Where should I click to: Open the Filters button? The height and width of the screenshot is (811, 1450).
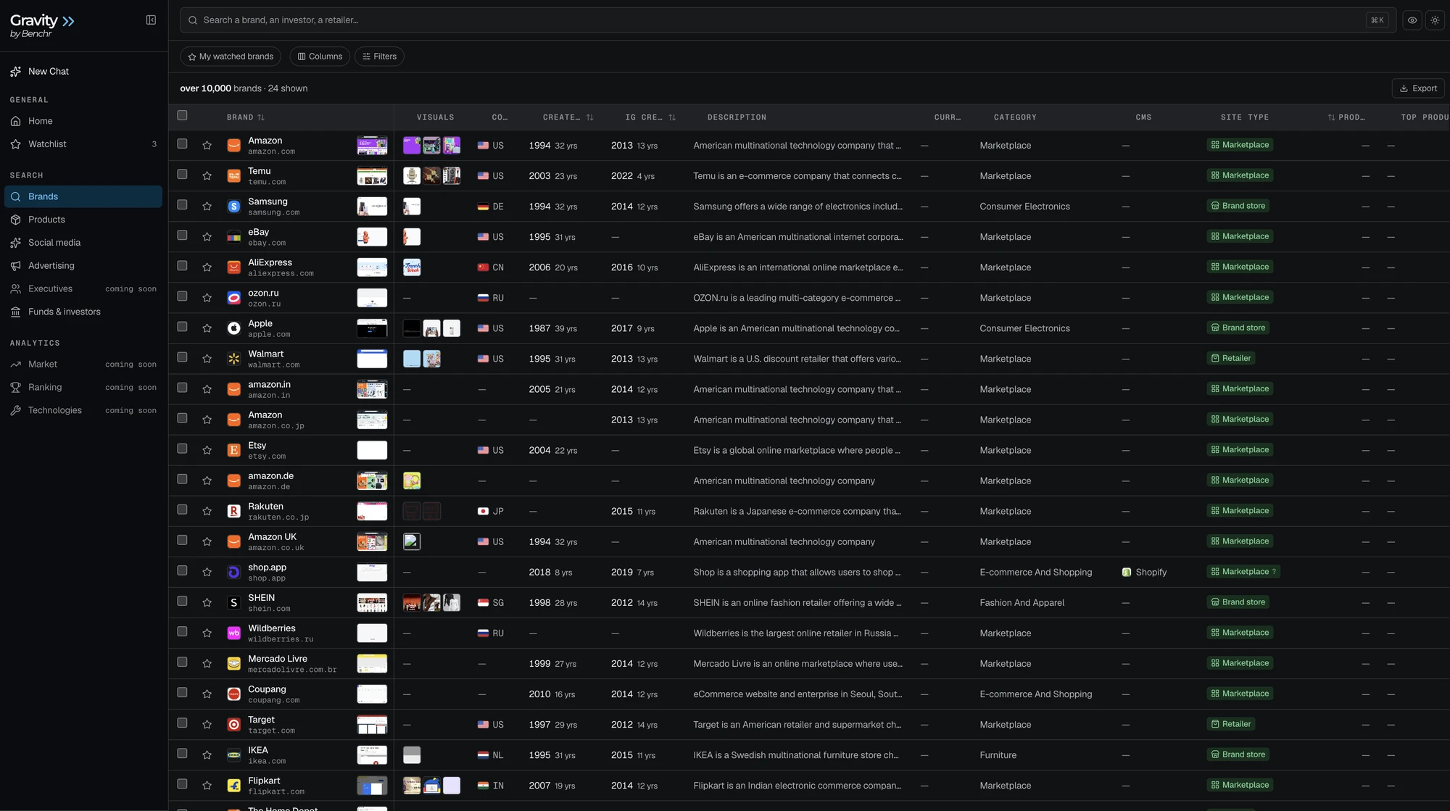coord(379,57)
